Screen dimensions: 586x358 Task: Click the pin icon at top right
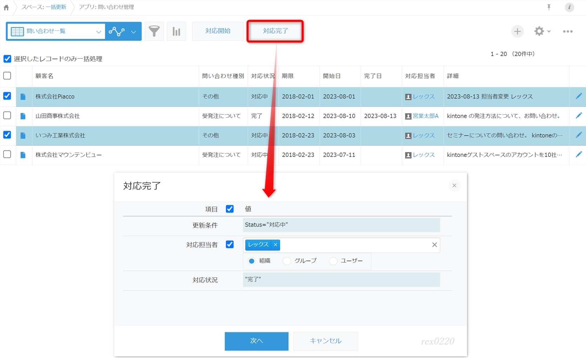pyautogui.click(x=549, y=7)
